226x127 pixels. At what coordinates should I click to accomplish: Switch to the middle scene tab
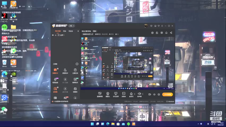click(65, 31)
